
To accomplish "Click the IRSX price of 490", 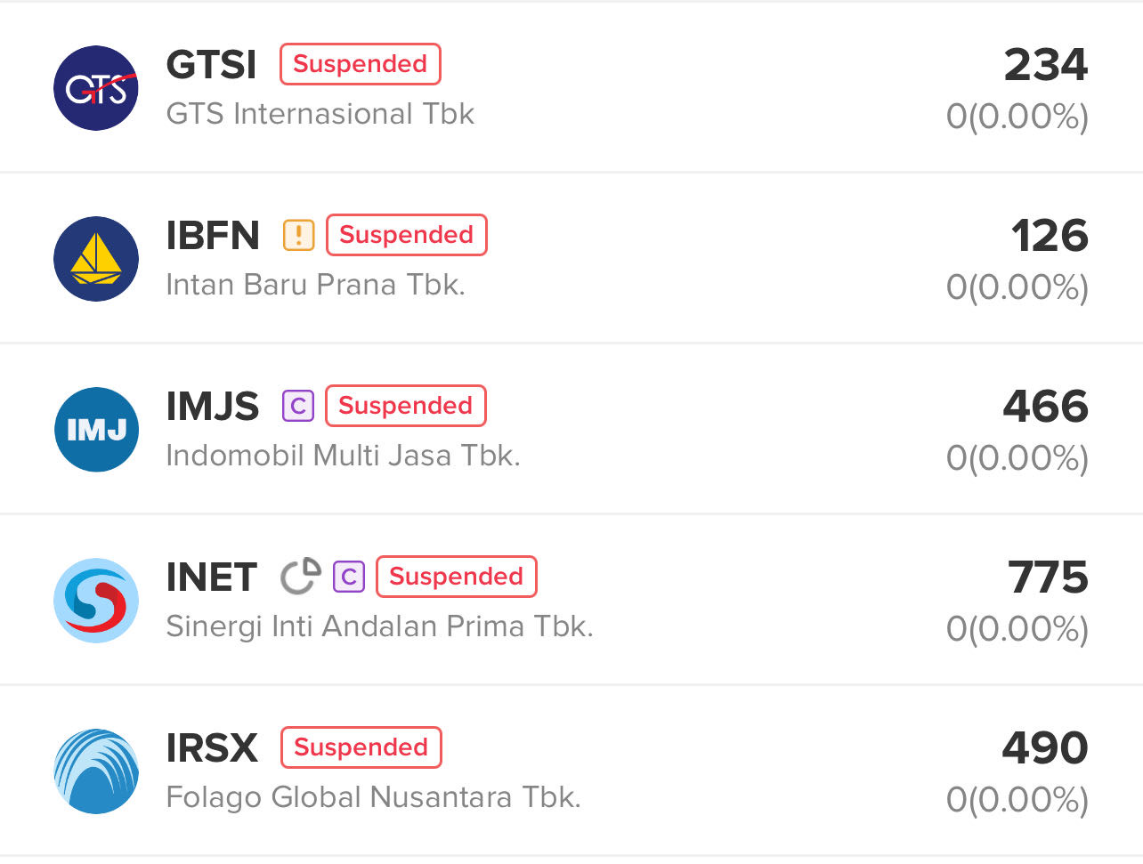I will tap(1045, 747).
